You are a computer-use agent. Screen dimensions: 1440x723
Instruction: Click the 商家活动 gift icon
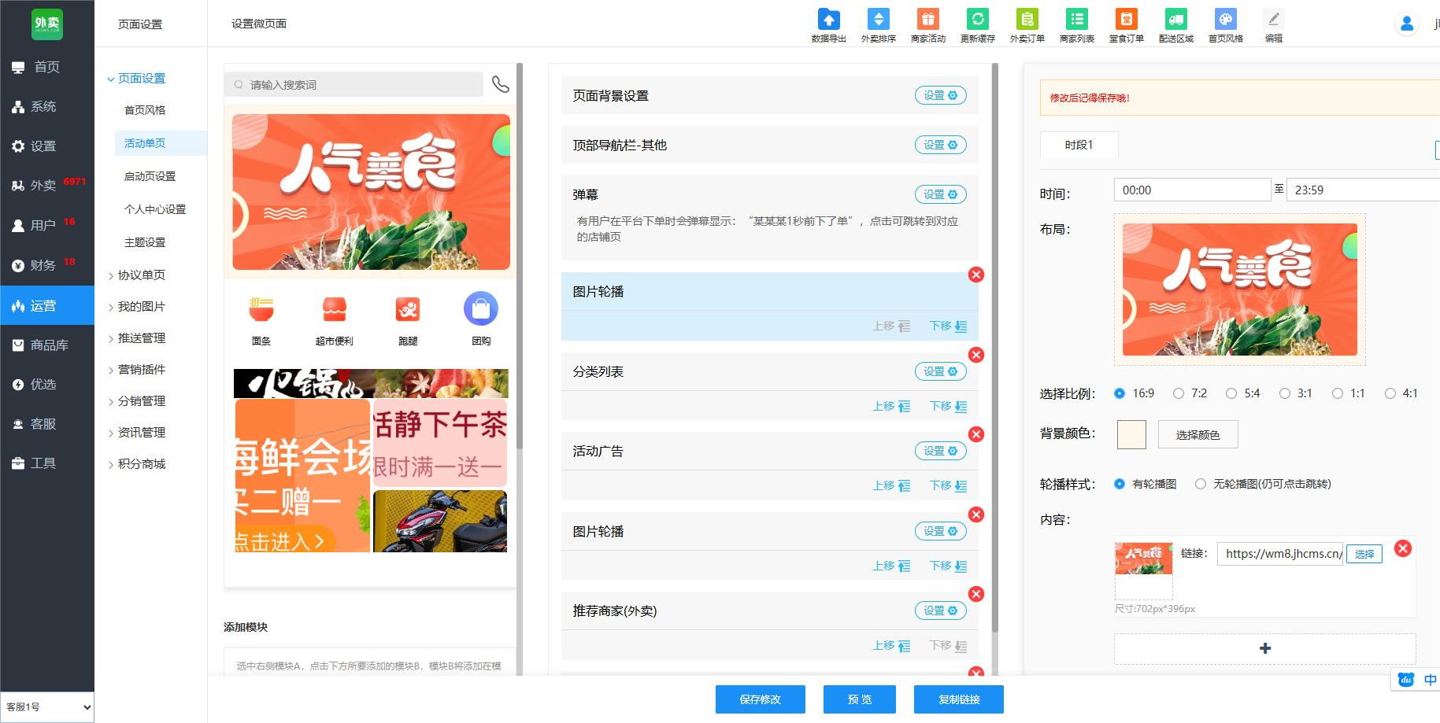click(x=927, y=20)
